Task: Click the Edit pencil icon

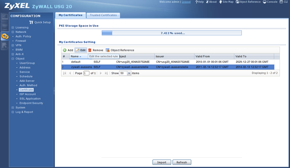Action: click(77, 50)
